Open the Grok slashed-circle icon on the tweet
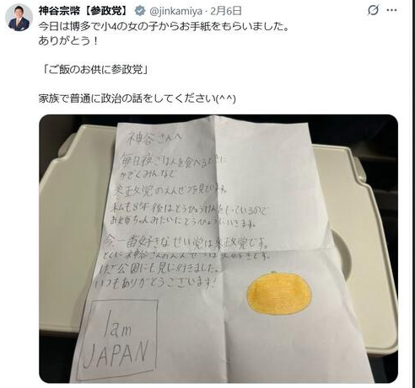This screenshot has width=415, height=388. (x=373, y=10)
